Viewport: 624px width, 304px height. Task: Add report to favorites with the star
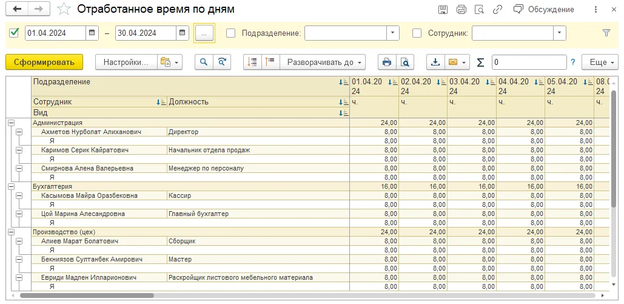(64, 8)
